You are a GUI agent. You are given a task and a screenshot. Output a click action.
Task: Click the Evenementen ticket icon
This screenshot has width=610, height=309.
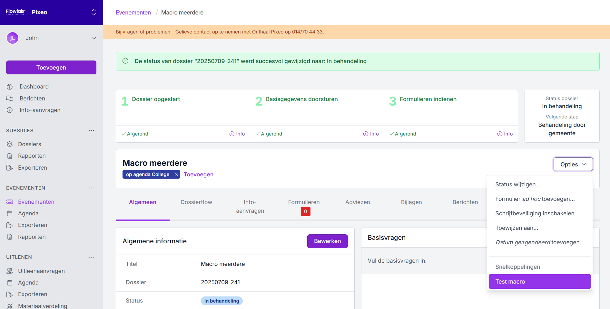coord(10,202)
